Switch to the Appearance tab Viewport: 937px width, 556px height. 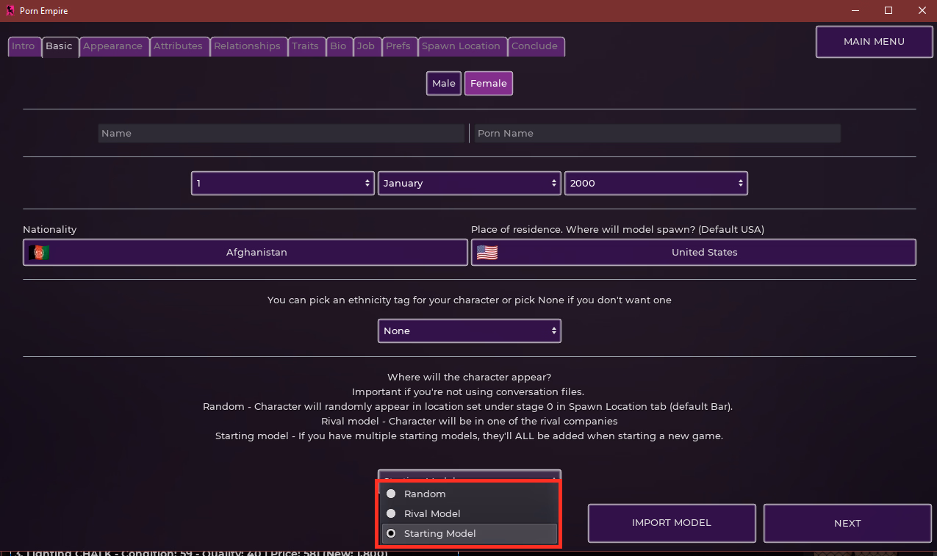pos(112,46)
